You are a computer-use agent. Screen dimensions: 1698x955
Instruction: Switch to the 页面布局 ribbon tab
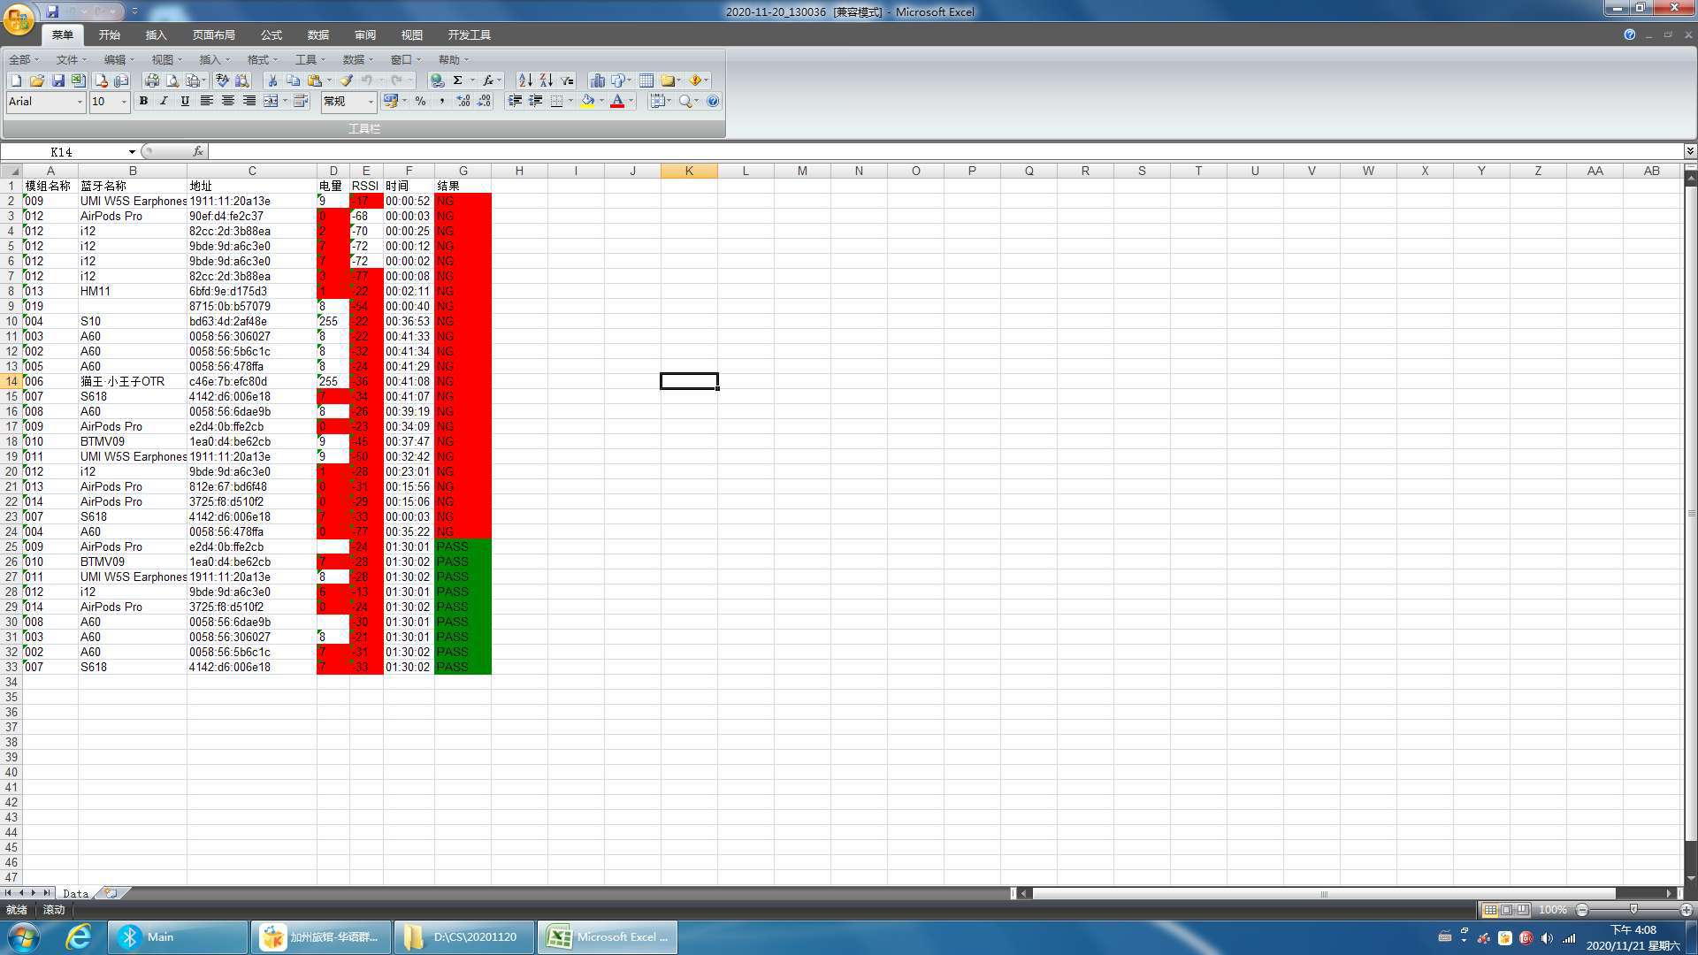(x=213, y=35)
